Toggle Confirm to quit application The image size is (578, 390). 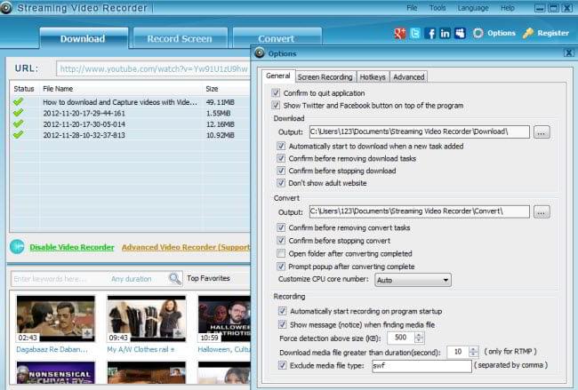point(276,92)
